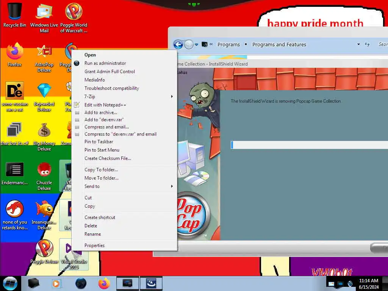Launch Windows Live Mail desktop icon
Image resolution: width=388 pixels, height=291 pixels.
click(44, 17)
